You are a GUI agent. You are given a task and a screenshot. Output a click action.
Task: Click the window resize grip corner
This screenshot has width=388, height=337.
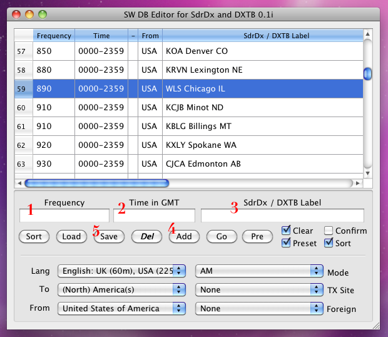pyautogui.click(x=376, y=326)
